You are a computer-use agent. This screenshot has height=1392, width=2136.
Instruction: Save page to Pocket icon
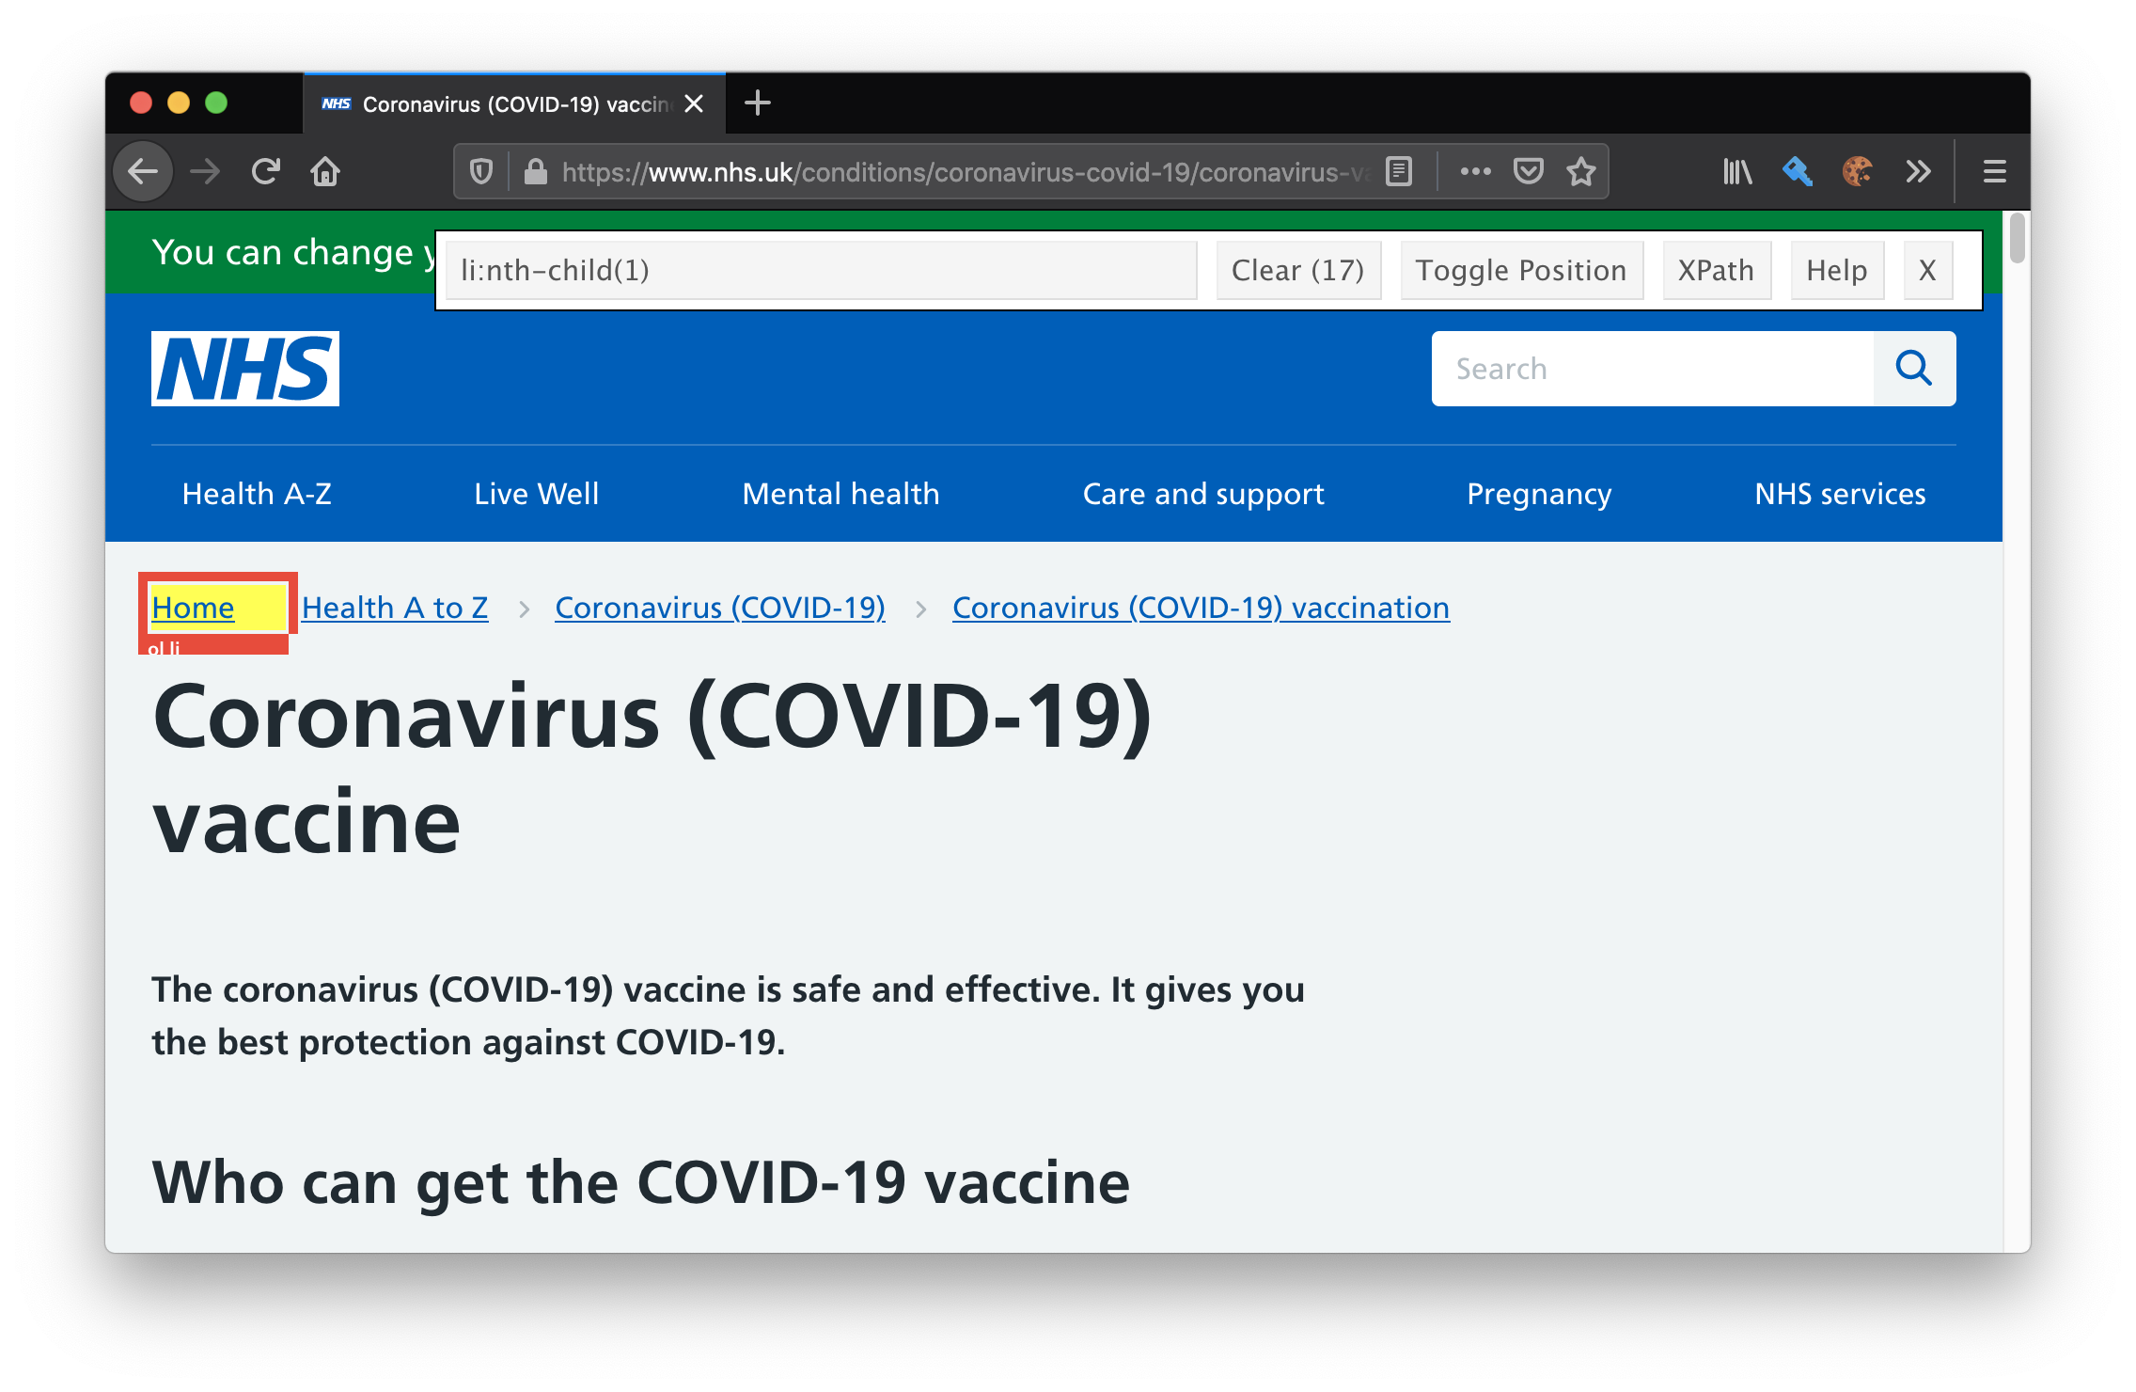1529,172
